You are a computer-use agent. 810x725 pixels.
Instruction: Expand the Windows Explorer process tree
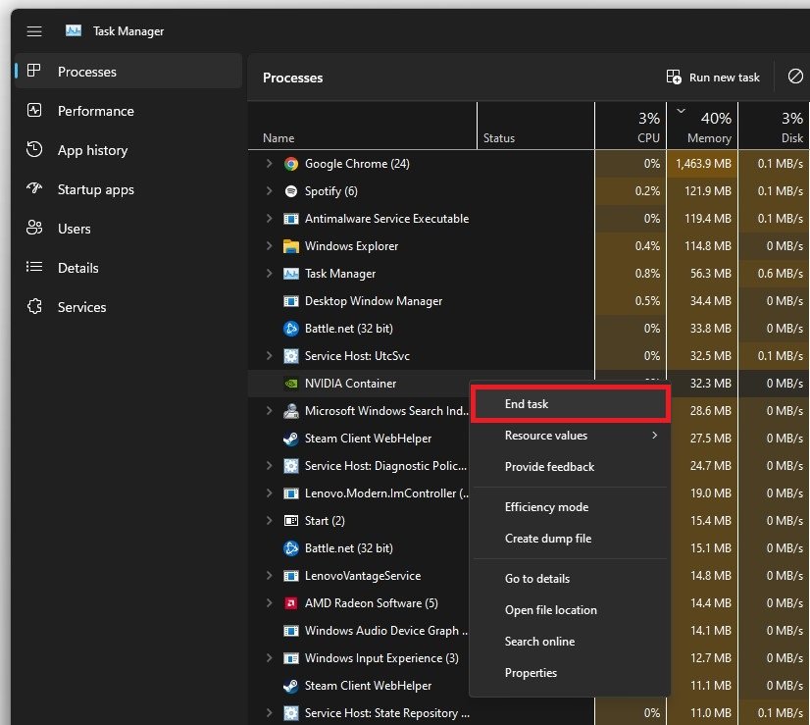[269, 246]
